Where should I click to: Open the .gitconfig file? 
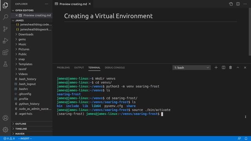pyautogui.click(x=32, y=94)
